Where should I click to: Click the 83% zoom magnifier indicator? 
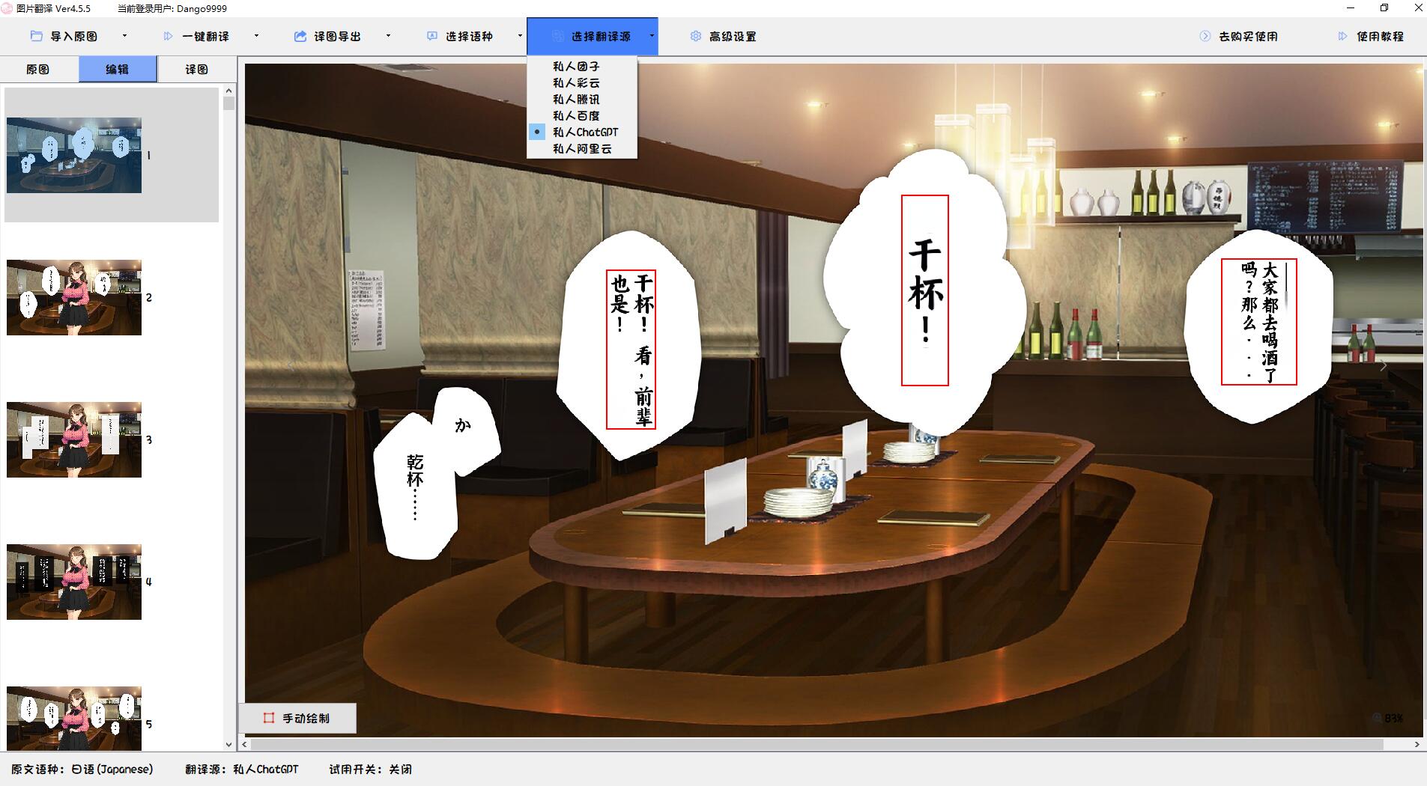[1387, 718]
